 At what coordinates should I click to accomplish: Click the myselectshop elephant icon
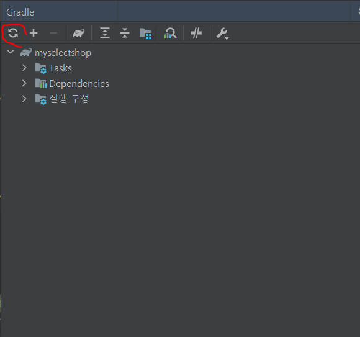pyautogui.click(x=26, y=53)
